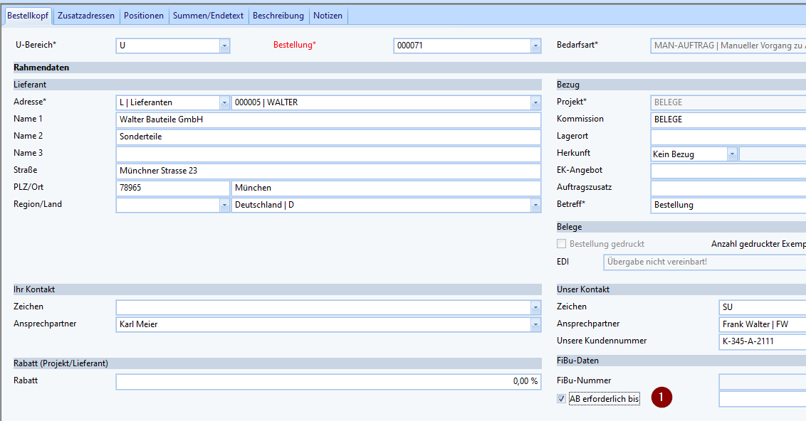The image size is (806, 421).
Task: Switch to the Zusatzadressen tab
Action: (86, 16)
